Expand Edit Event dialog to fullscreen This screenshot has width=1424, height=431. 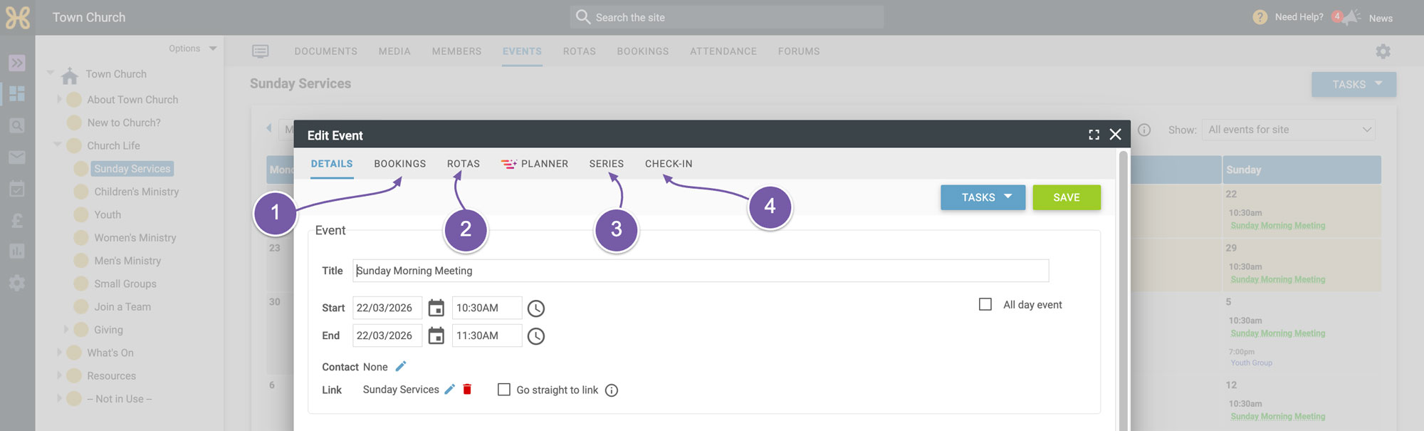[1094, 135]
